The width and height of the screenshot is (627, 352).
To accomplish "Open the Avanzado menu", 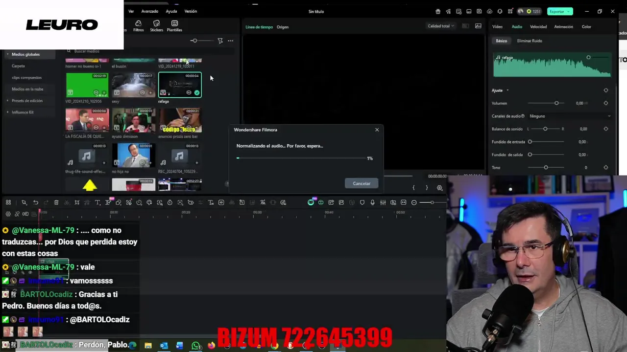I will pyautogui.click(x=149, y=11).
